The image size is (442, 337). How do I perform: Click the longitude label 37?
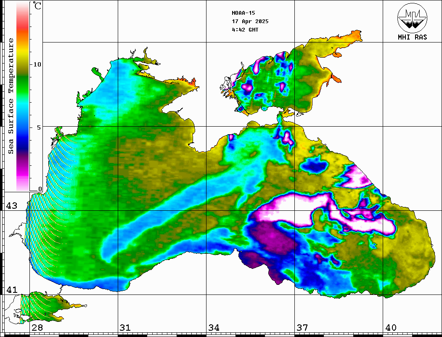(x=302, y=328)
